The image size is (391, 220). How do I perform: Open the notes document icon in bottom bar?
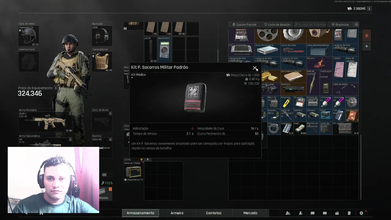tap(349, 213)
